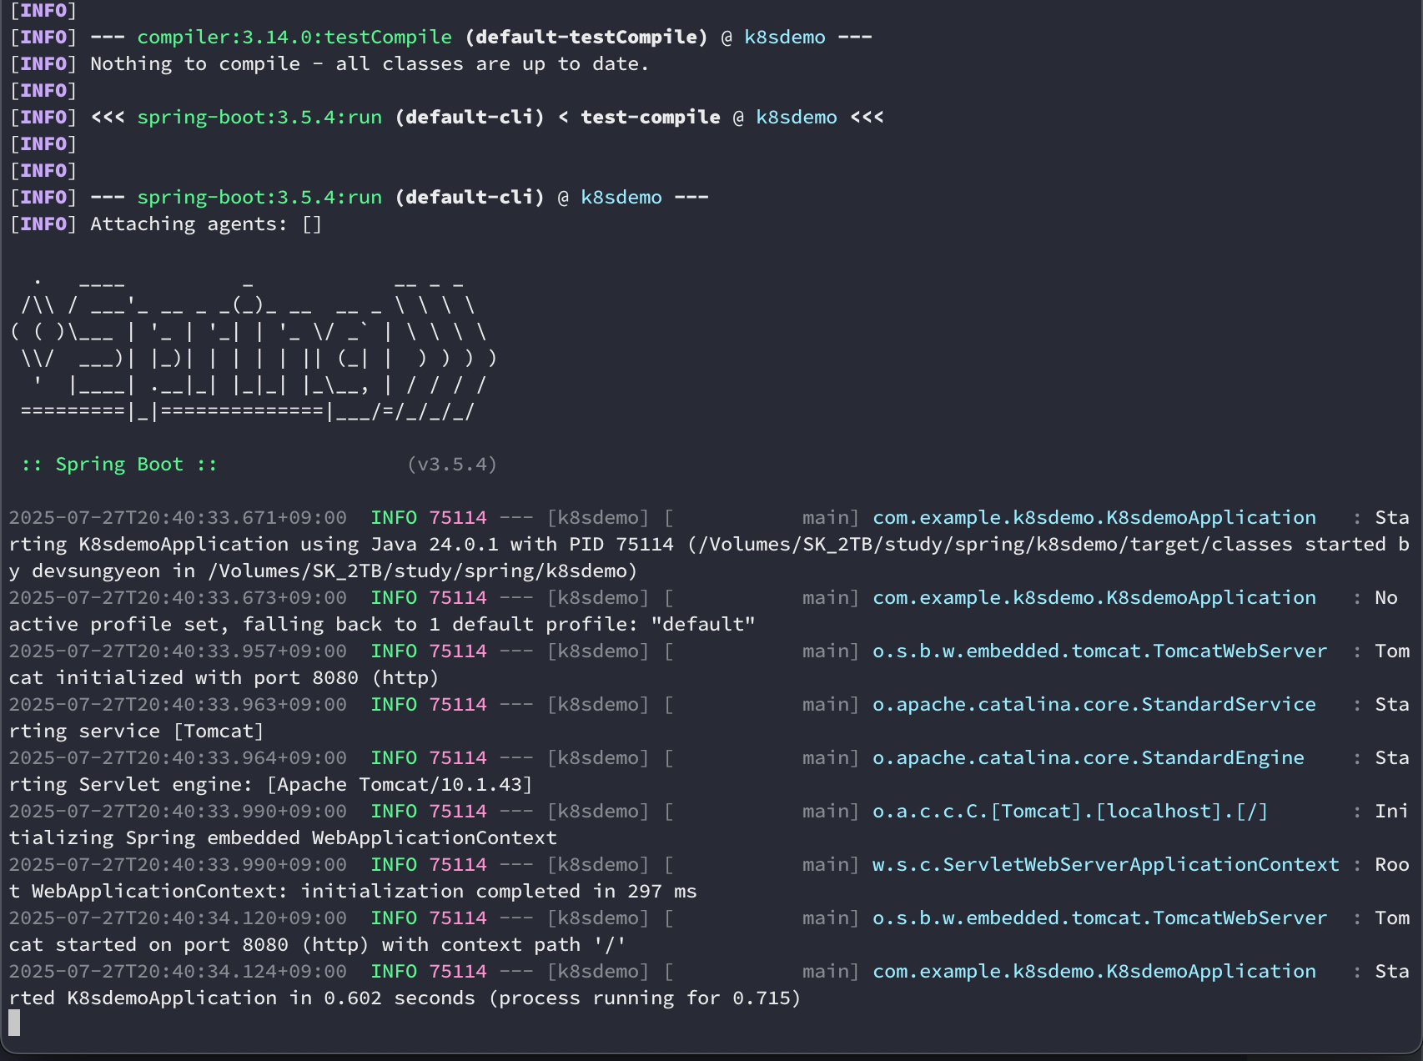The width and height of the screenshot is (1423, 1061).
Task: Click 'cat initialized with port 8080 (http)' text
Action: tap(224, 678)
